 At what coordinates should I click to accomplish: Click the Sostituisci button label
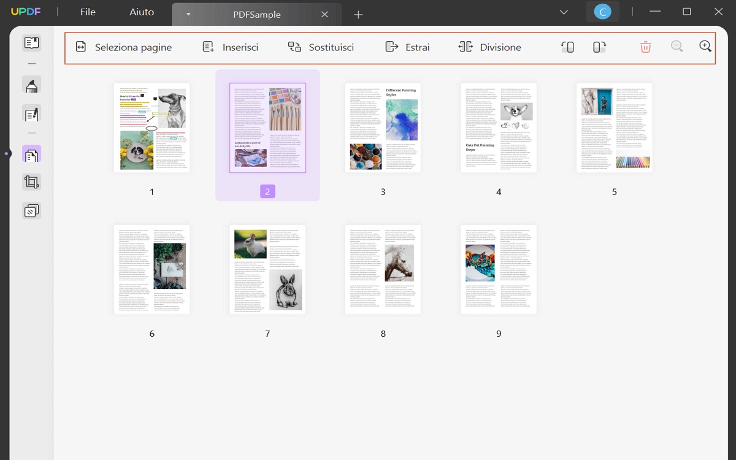pos(331,47)
